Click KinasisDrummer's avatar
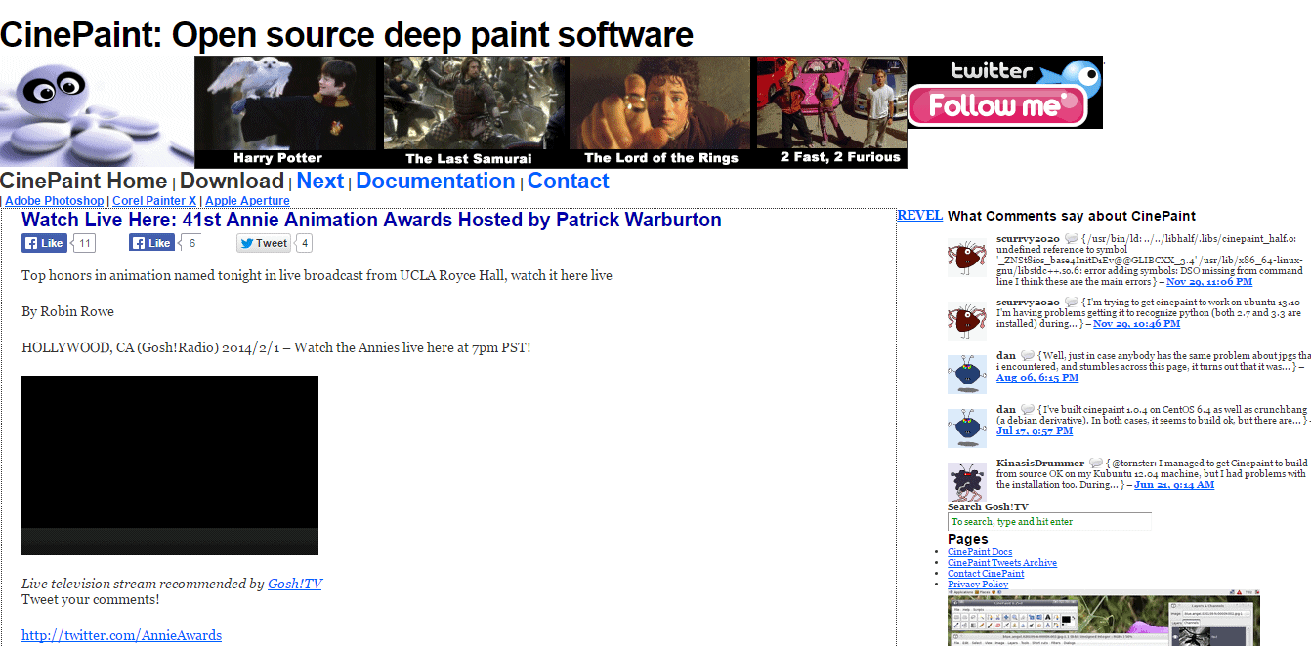Viewport: 1311px width, 646px height. click(x=967, y=481)
